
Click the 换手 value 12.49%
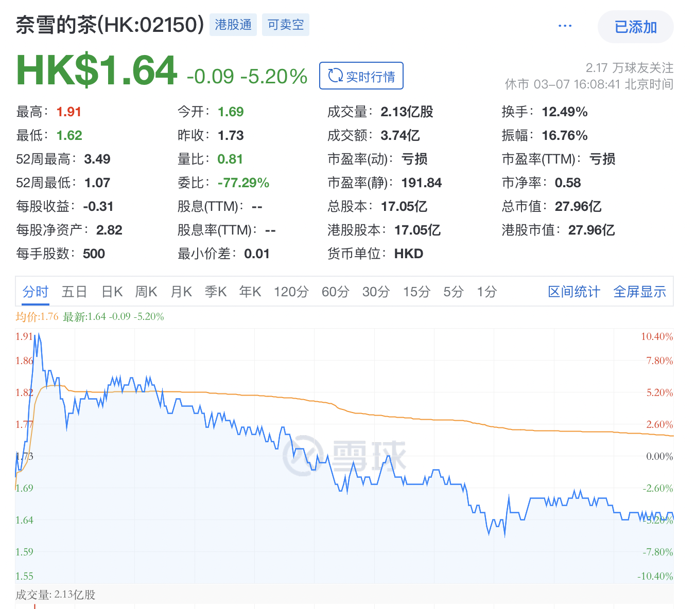[565, 112]
